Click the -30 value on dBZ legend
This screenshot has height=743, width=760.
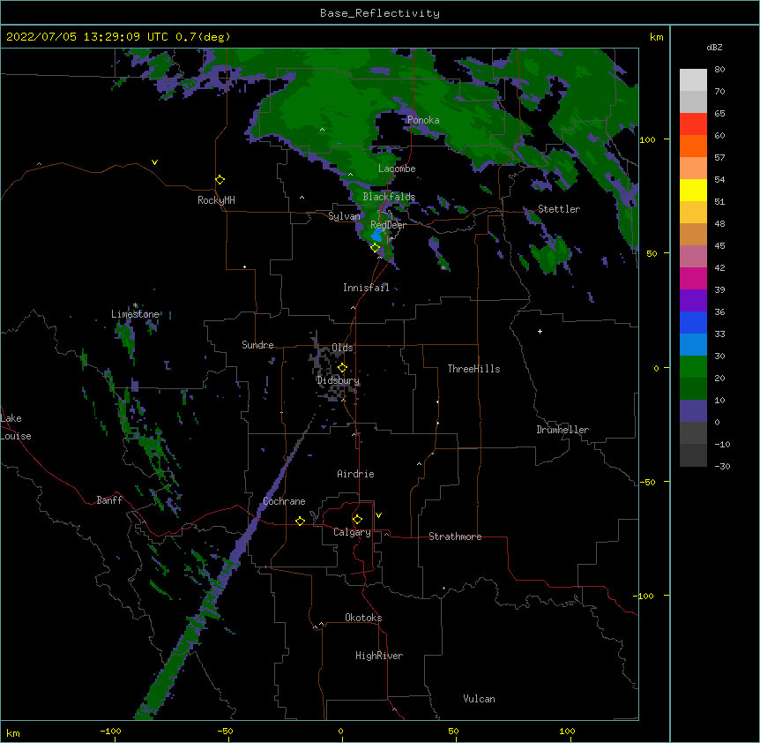722,467
